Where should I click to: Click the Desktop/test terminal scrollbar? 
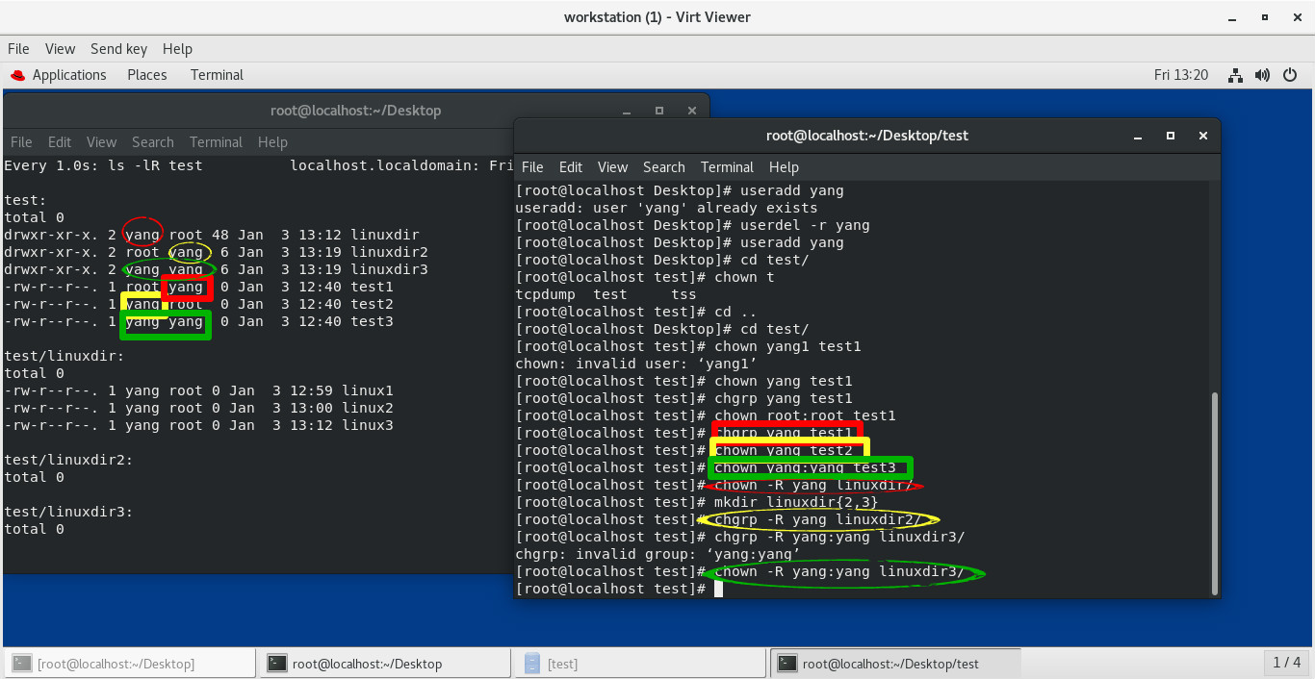[x=1214, y=492]
